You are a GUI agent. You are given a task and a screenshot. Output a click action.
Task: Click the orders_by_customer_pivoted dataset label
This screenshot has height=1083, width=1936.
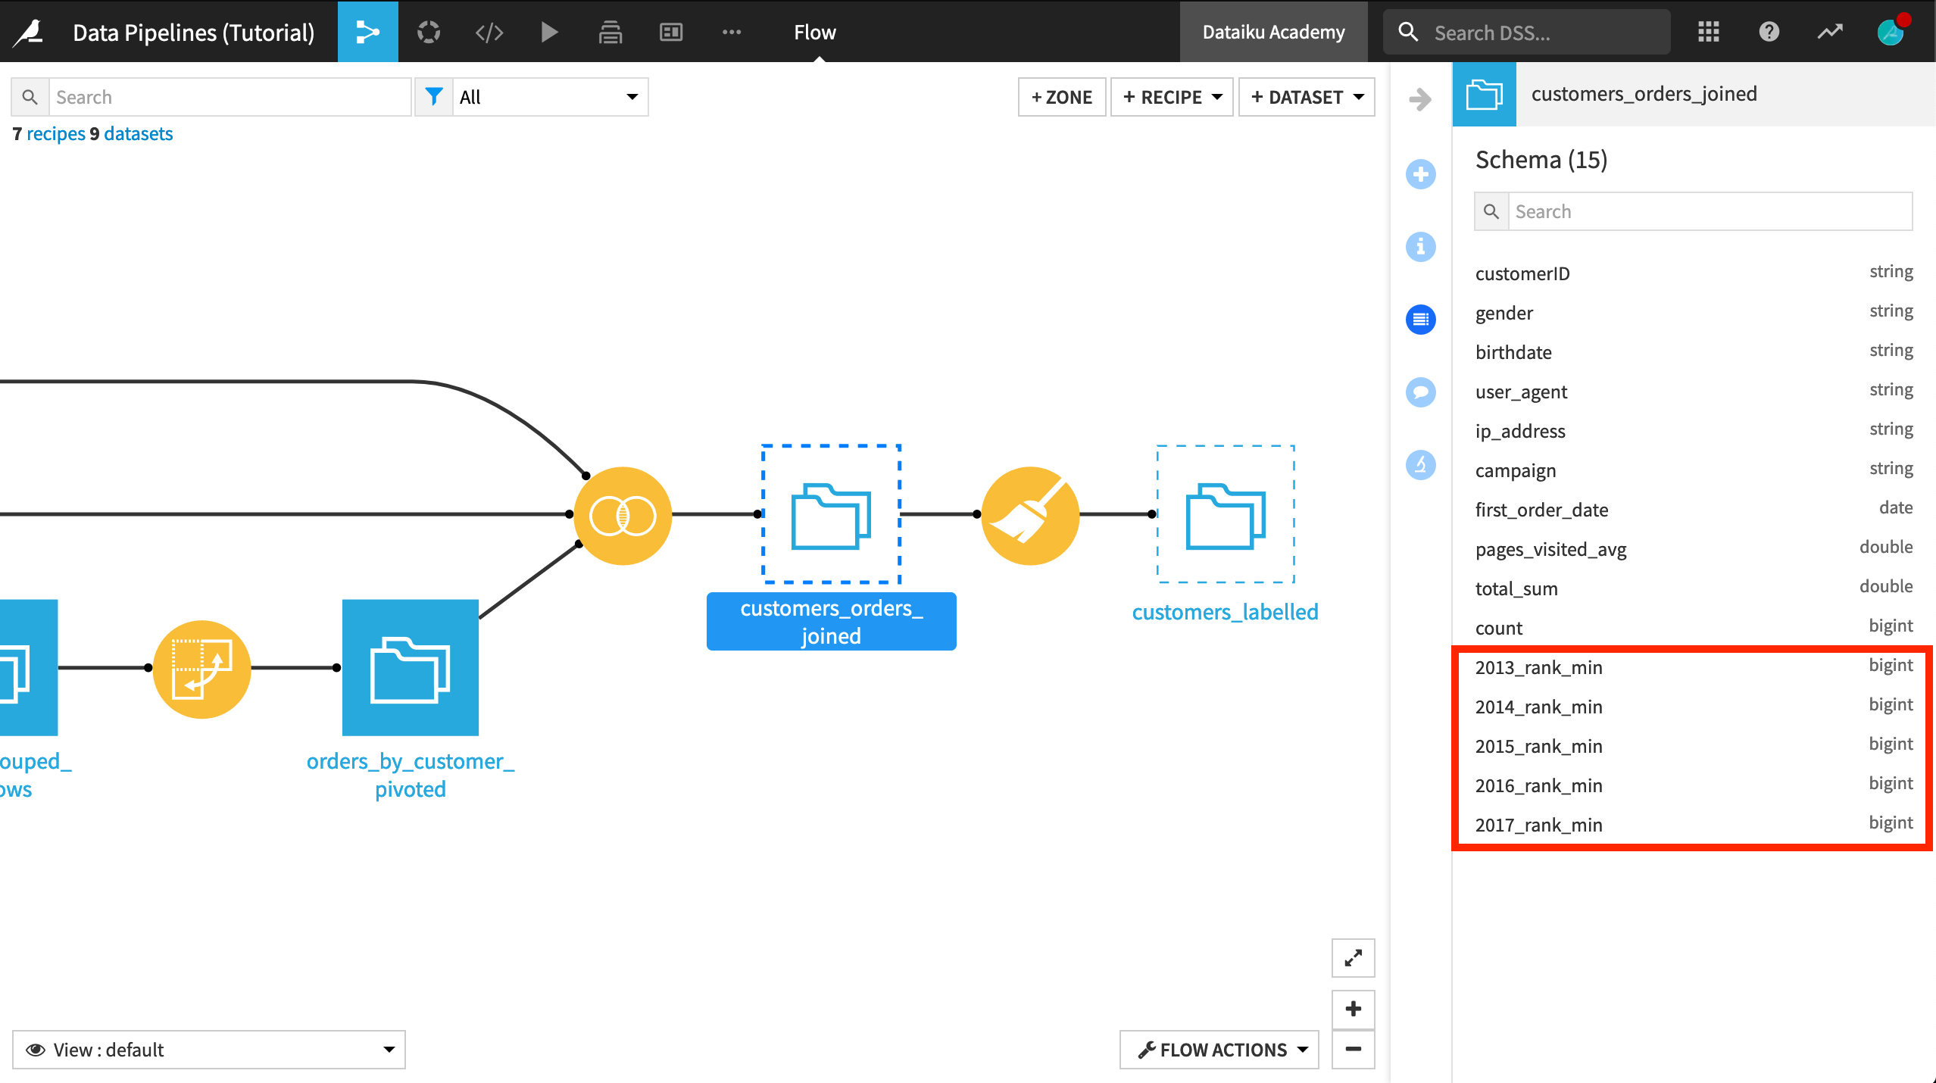pos(411,775)
